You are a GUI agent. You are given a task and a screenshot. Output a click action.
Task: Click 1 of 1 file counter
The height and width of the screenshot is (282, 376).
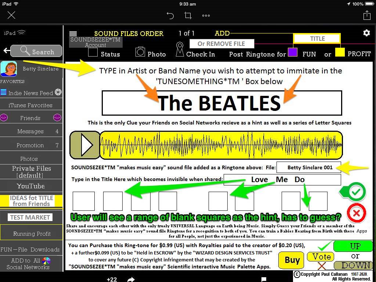(x=187, y=33)
